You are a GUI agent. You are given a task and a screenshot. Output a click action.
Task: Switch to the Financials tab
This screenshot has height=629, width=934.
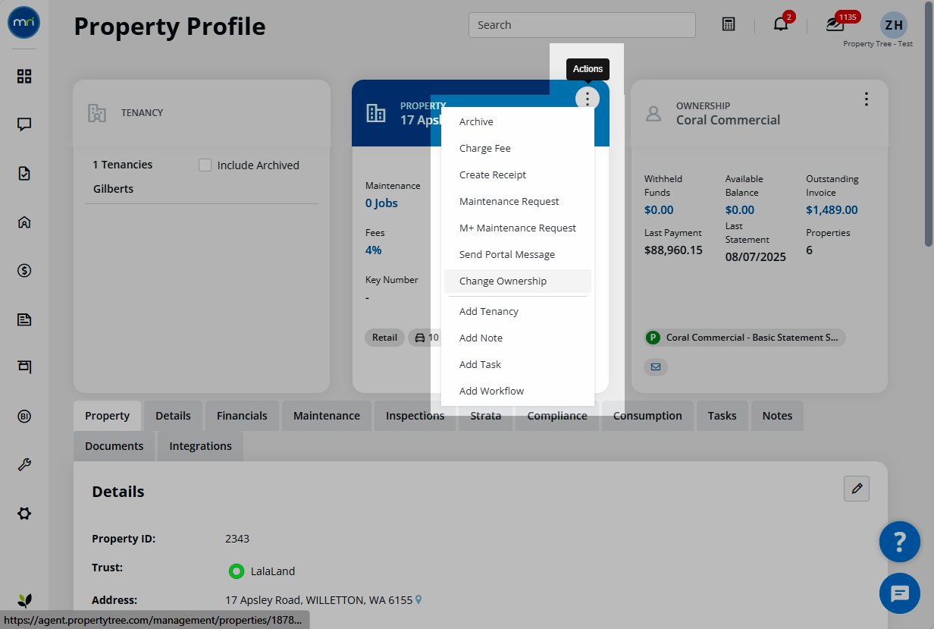click(x=242, y=416)
